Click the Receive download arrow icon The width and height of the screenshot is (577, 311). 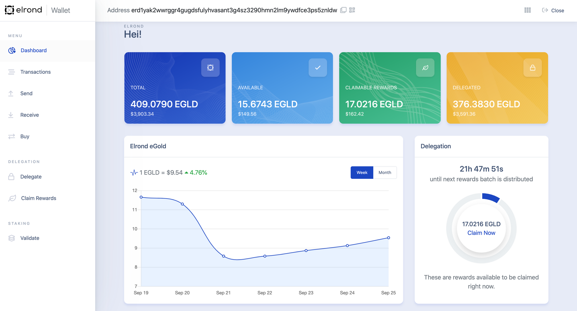point(11,115)
